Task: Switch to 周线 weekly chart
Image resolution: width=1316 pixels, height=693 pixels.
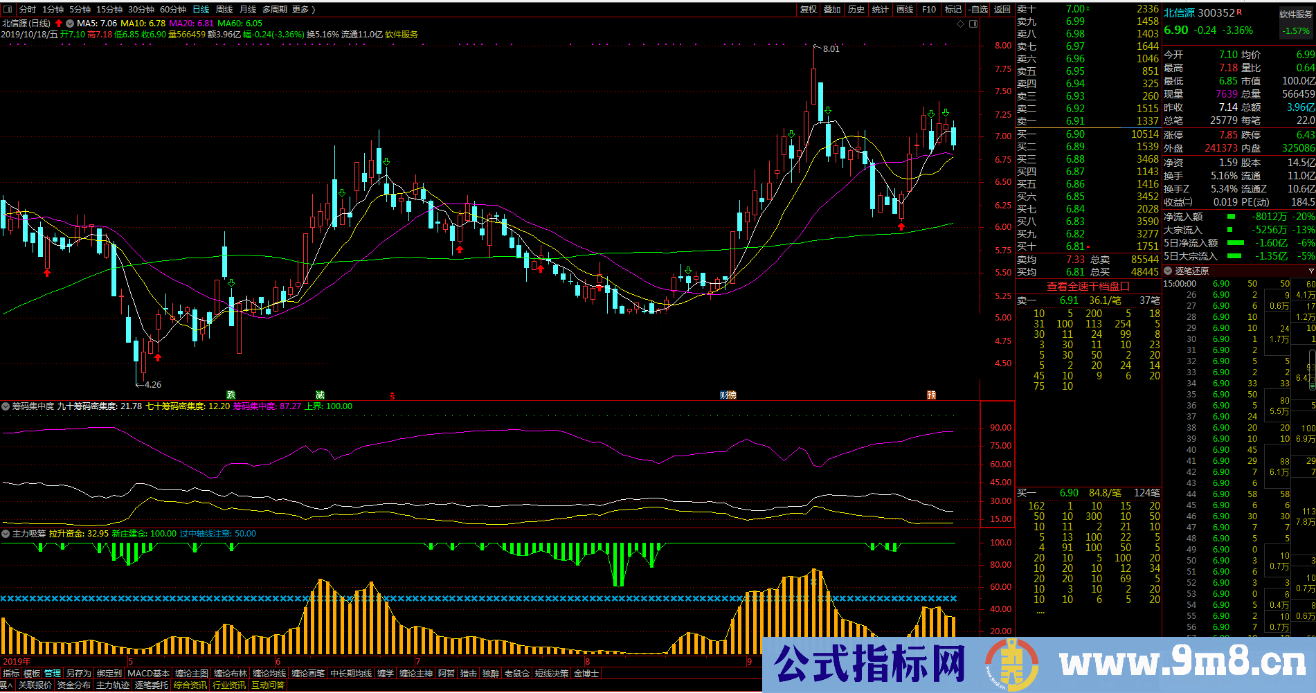Action: [224, 9]
